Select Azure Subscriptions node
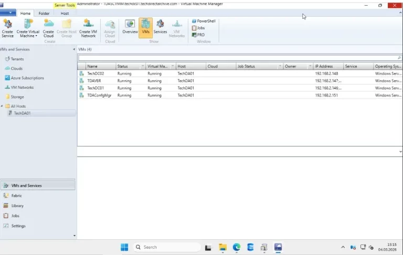The width and height of the screenshot is (403, 255). click(x=25, y=78)
